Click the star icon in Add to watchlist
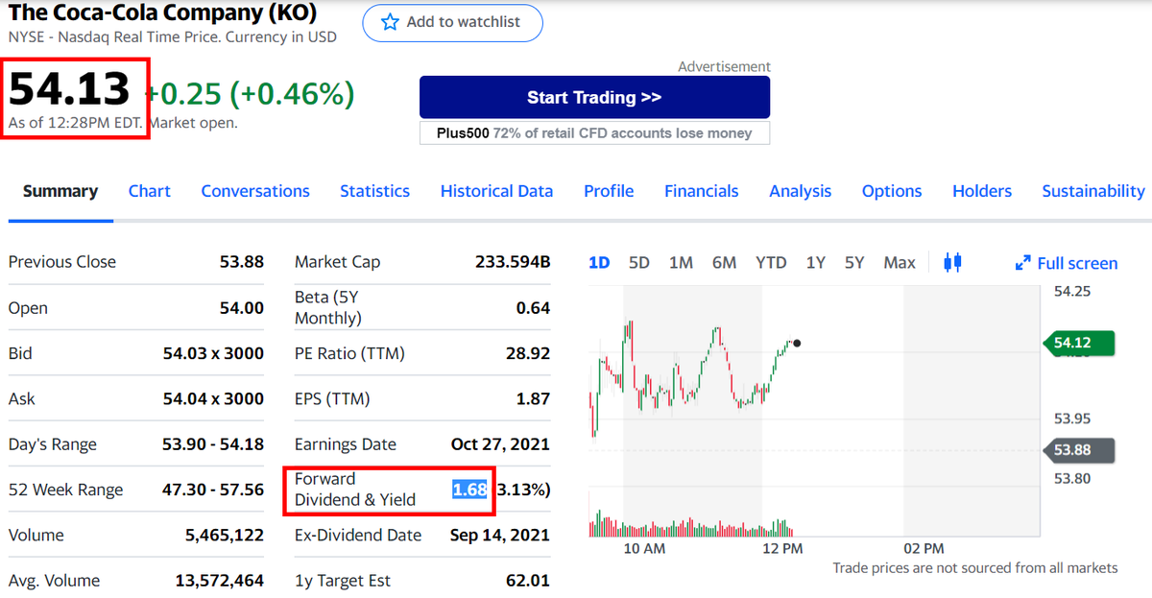Viewport: 1152px width, 598px height. point(389,22)
